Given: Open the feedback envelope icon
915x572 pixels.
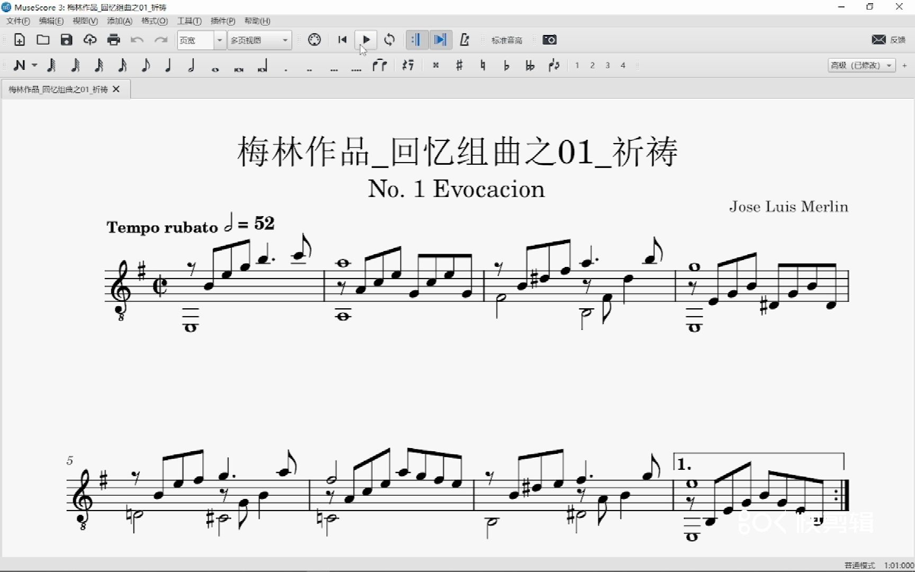Looking at the screenshot, I should pos(878,40).
